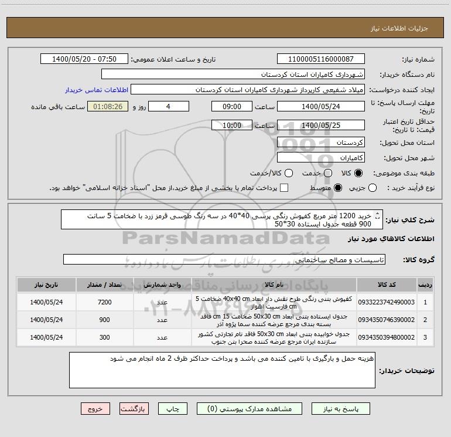Click the بازگشت back button
This screenshot has width=451, height=437.
[134, 409]
